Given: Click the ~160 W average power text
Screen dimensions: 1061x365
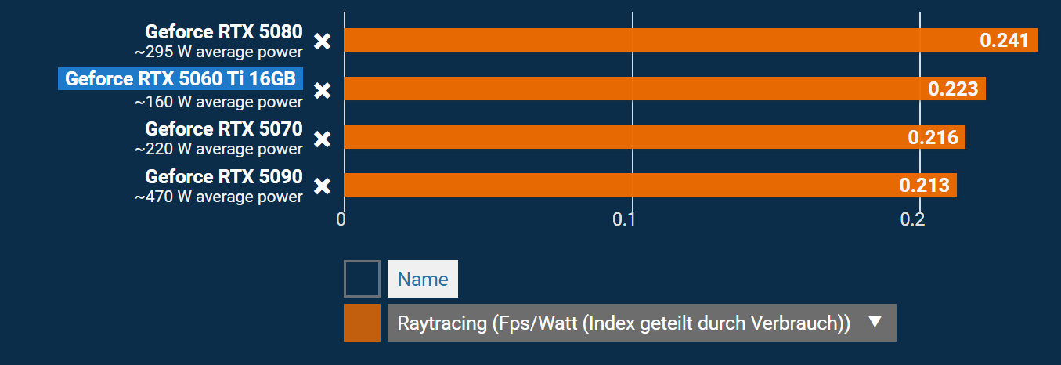Looking at the screenshot, I should pos(218,102).
